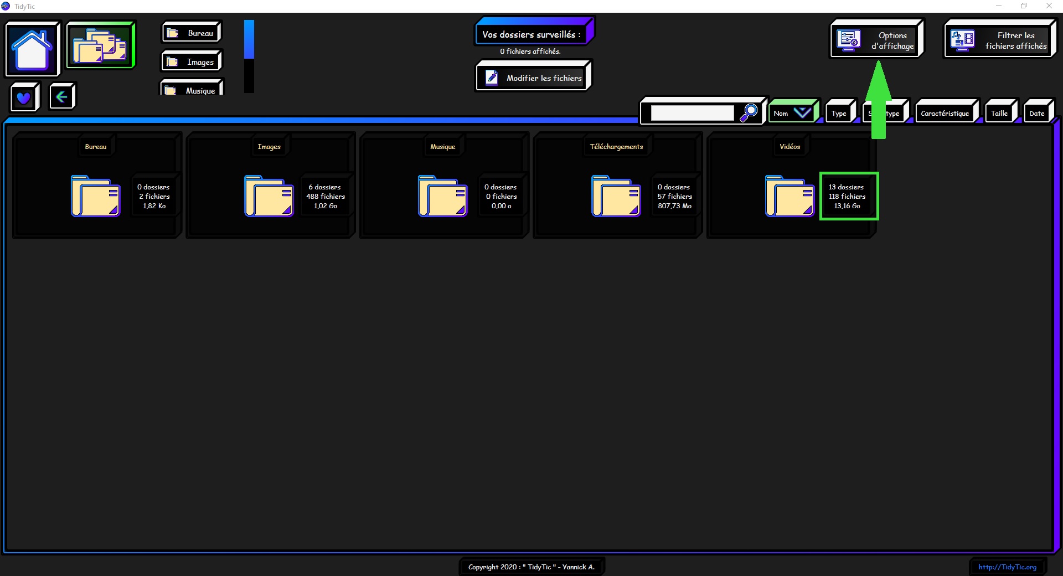Click the search text field

point(692,113)
